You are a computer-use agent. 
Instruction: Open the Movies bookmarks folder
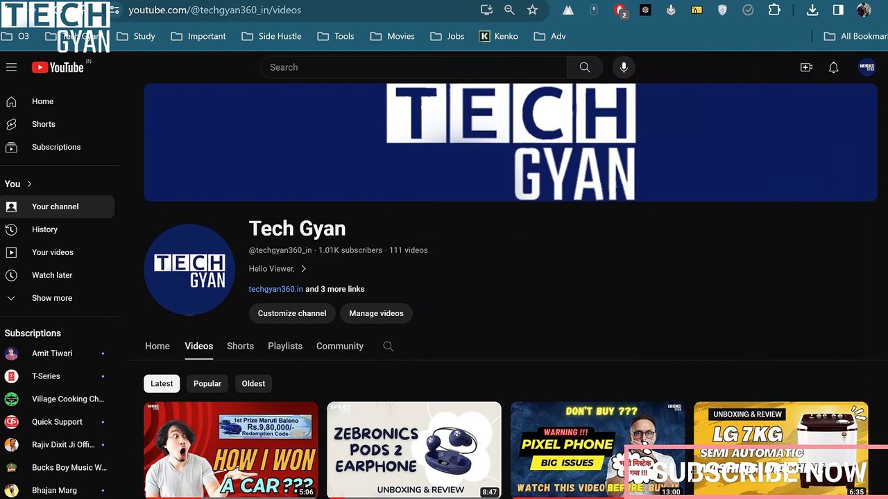click(393, 36)
